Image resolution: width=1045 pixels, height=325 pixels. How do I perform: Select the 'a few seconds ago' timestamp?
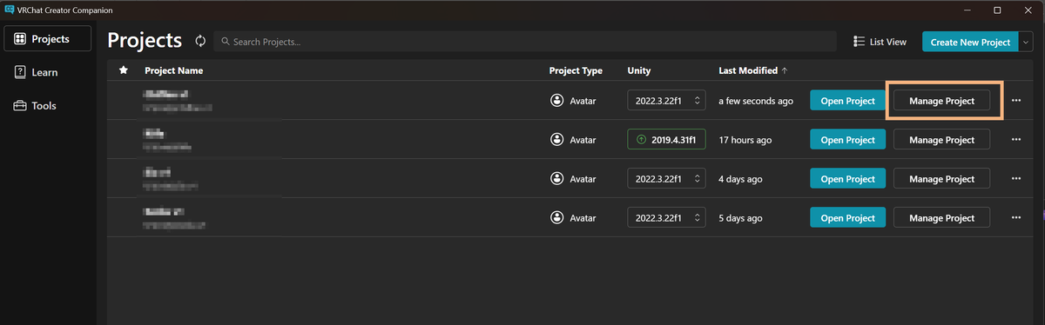tap(756, 101)
